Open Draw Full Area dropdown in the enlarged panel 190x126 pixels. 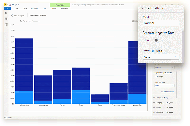[161, 57]
